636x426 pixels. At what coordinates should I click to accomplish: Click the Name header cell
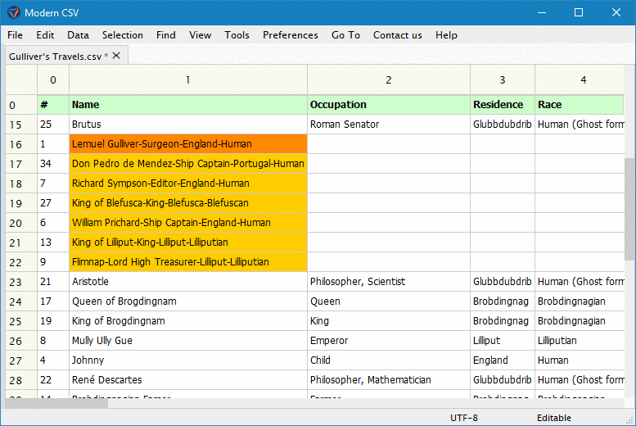(x=188, y=105)
